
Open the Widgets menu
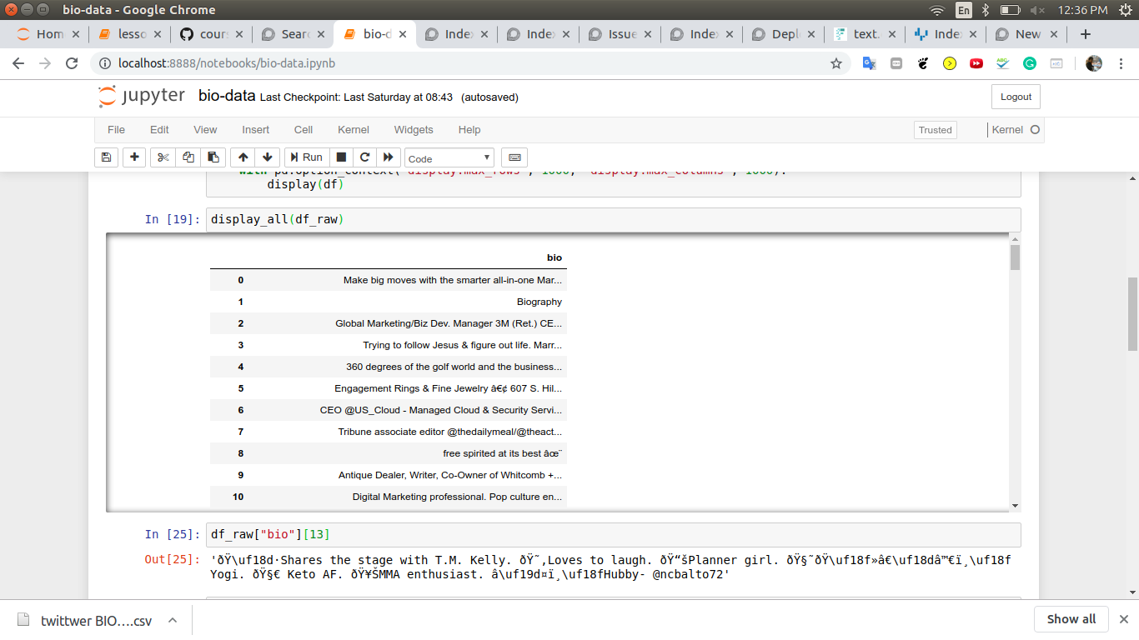414,130
